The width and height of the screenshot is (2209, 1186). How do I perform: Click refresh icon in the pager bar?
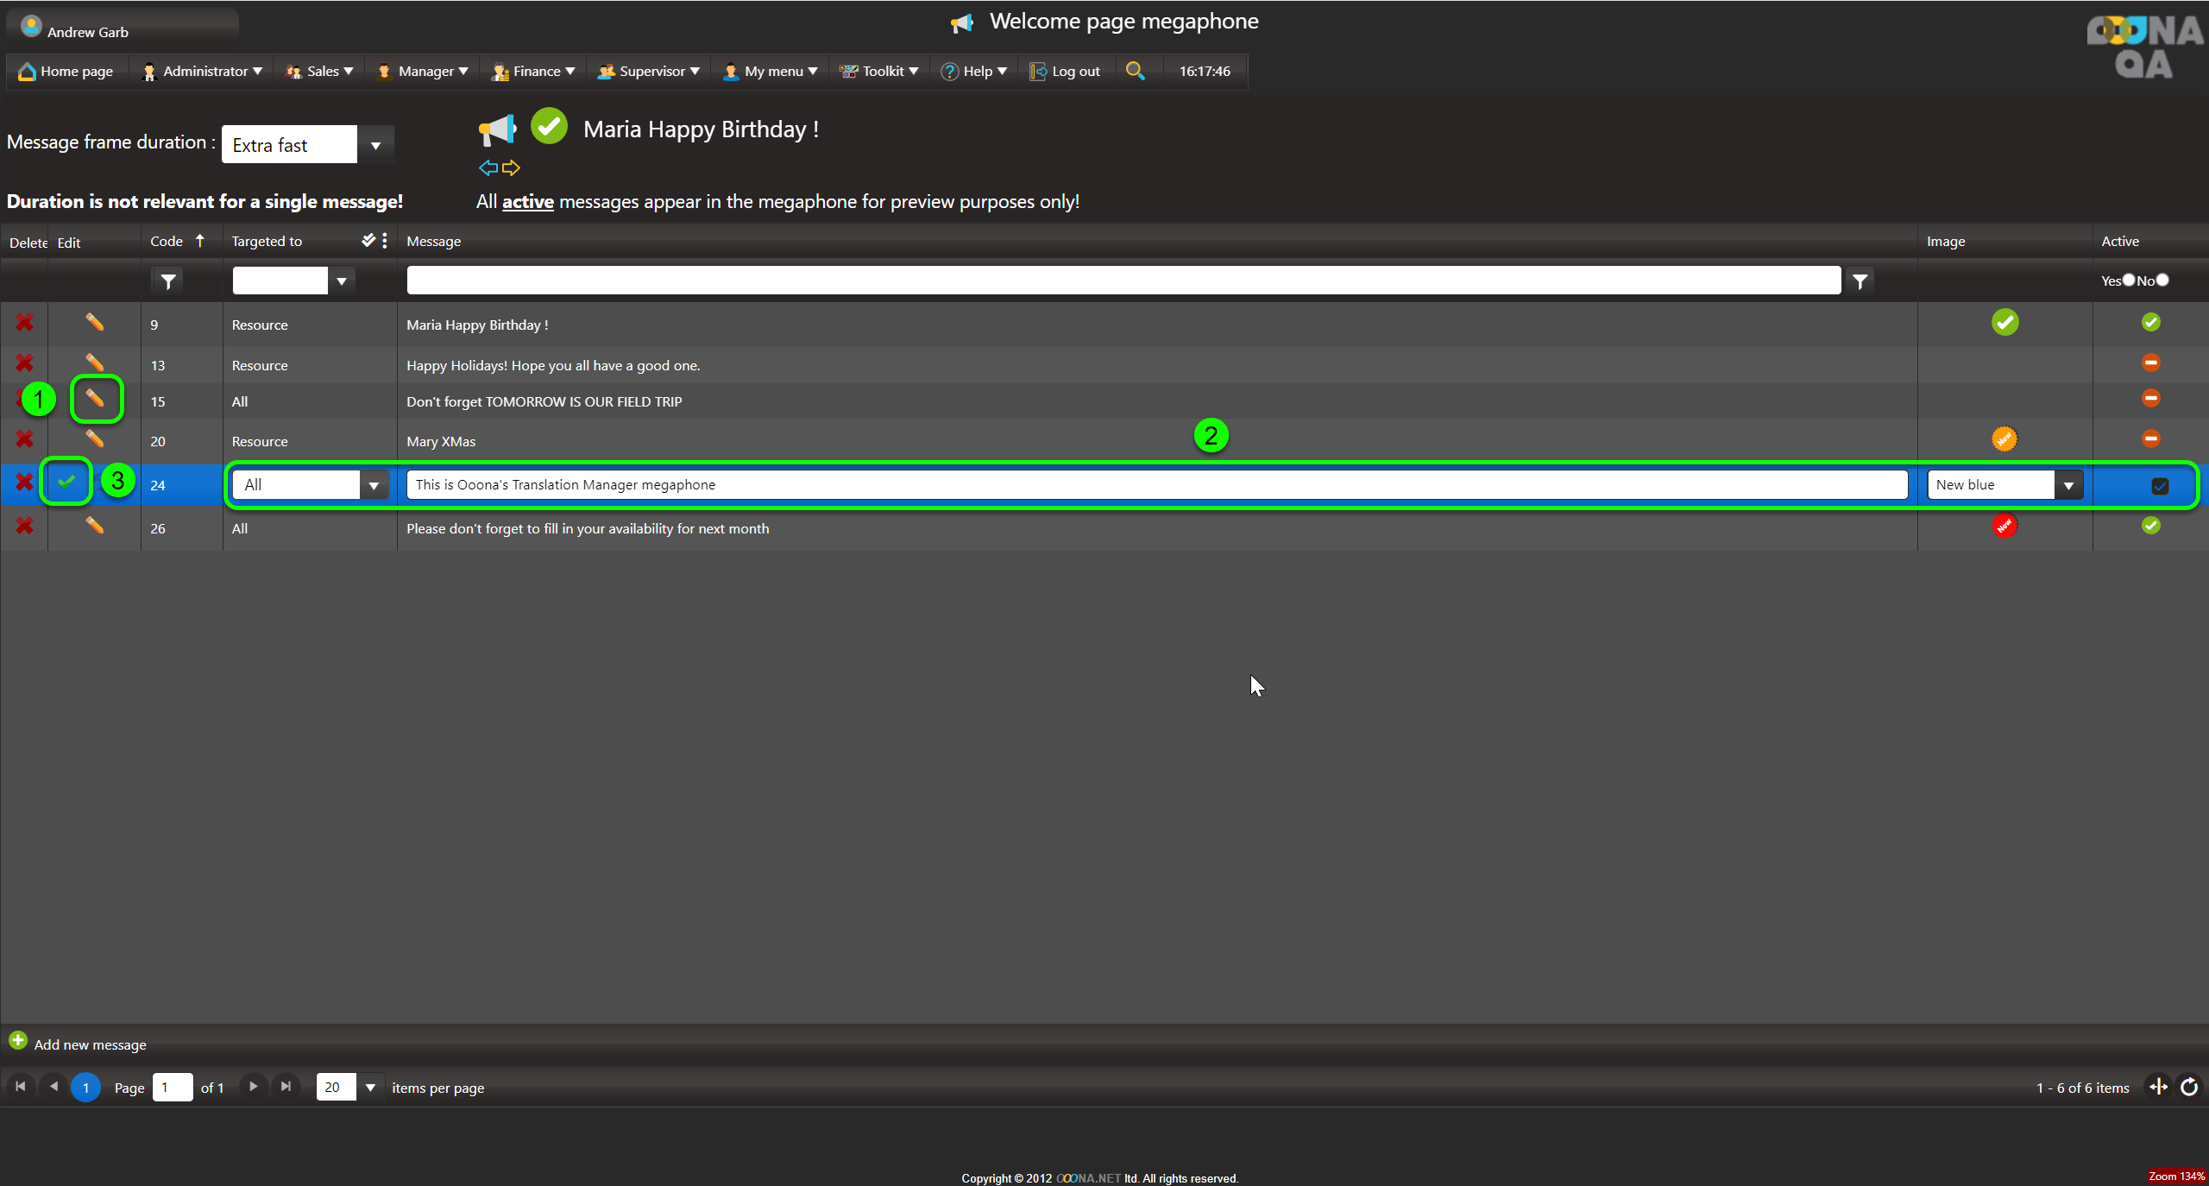tap(2189, 1087)
